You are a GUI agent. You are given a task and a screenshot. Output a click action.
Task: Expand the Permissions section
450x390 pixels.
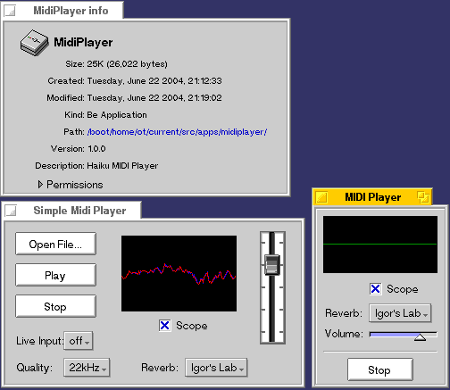tap(40, 185)
